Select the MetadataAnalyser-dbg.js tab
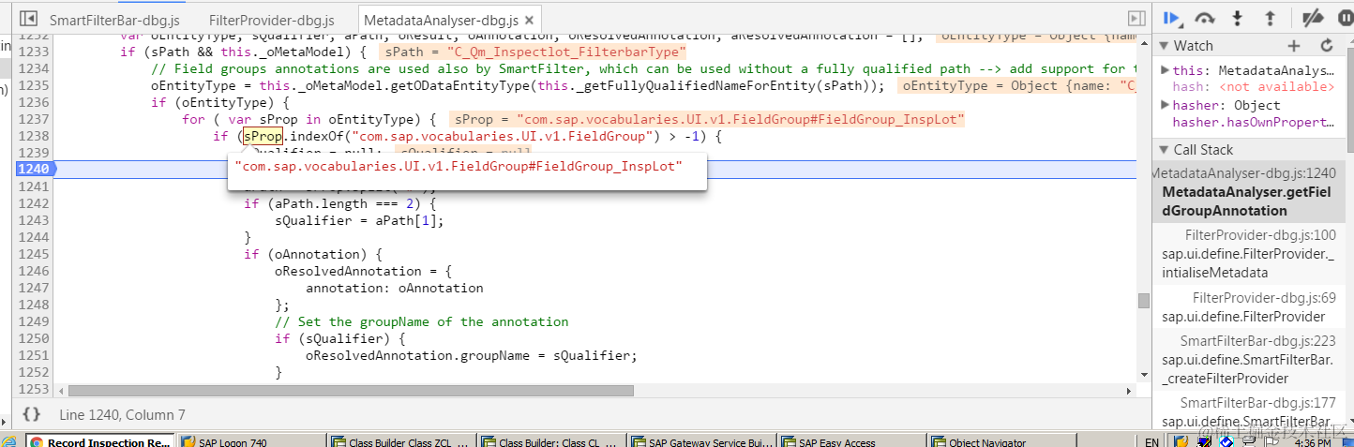 [441, 20]
